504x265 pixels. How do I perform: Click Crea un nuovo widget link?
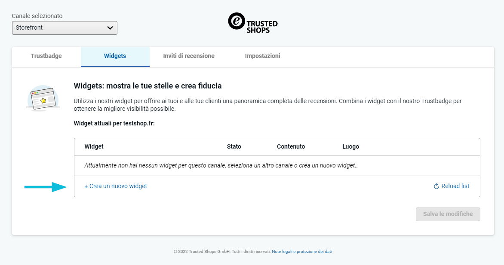(116, 186)
